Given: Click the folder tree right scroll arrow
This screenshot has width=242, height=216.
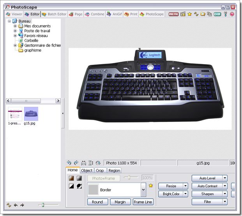Looking at the screenshot, I should 58,101.
